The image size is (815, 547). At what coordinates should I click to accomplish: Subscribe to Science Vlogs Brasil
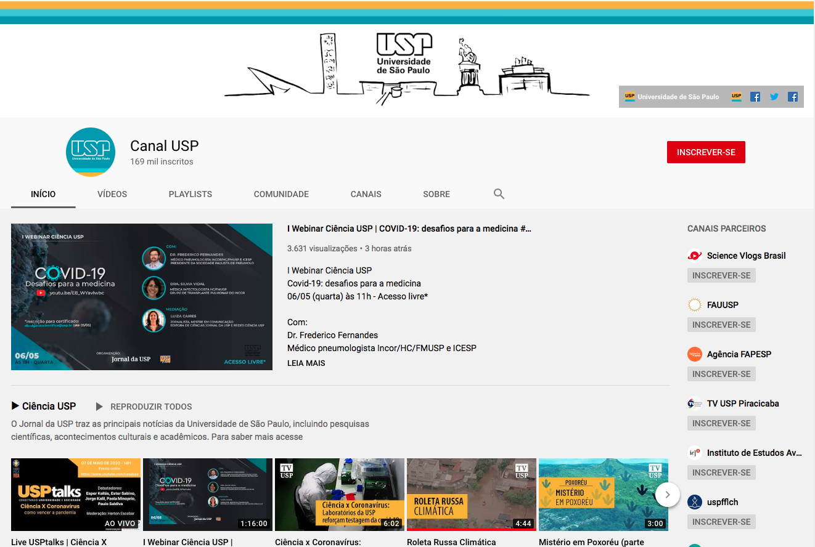(721, 275)
